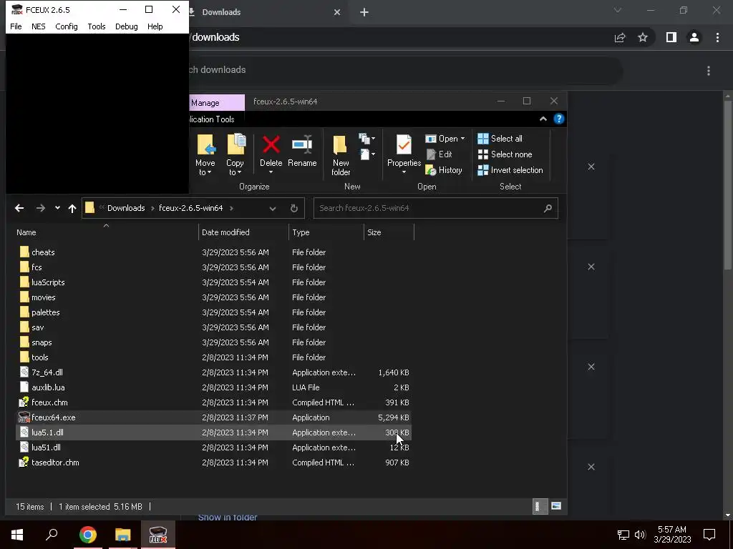Viewport: 733px width, 549px height.
Task: Open a new Chrome tab
Action: (364, 12)
